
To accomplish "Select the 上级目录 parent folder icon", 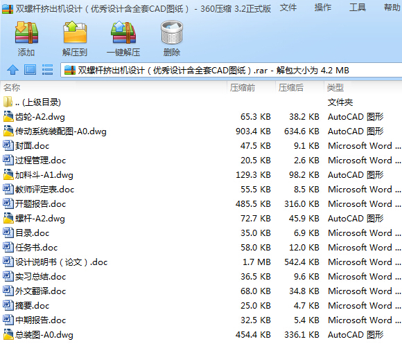I will click(x=8, y=102).
